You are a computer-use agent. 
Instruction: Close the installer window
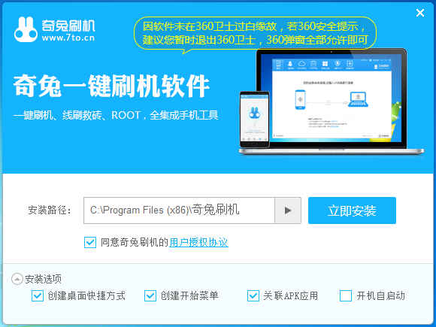click(x=420, y=13)
